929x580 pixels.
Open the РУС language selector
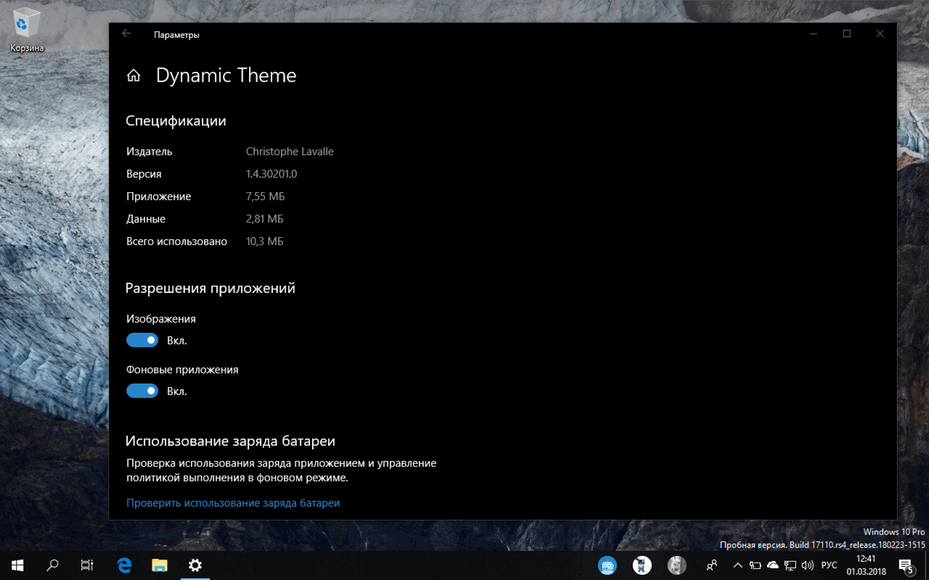827,565
